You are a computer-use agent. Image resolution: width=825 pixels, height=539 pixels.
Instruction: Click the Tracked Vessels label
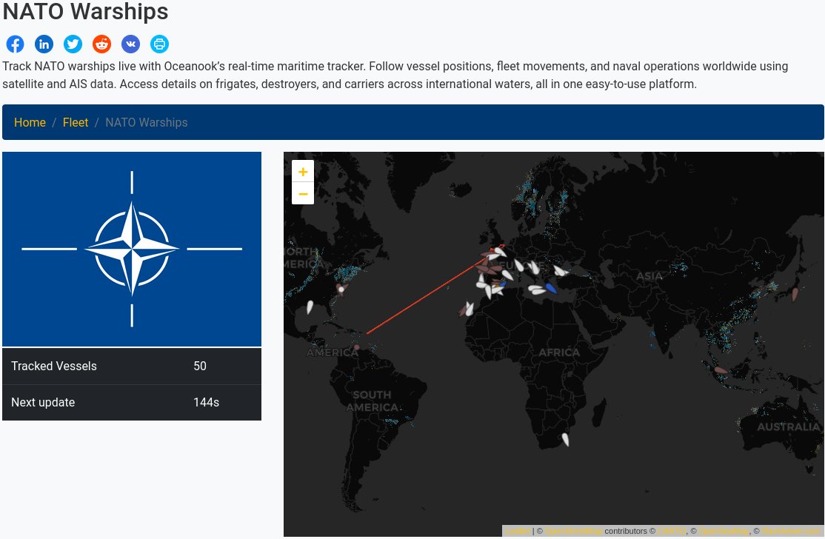pyautogui.click(x=54, y=366)
